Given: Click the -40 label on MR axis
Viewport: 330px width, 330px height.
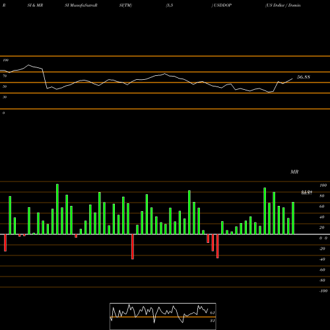Looking at the screenshot, I should (x=322, y=259).
